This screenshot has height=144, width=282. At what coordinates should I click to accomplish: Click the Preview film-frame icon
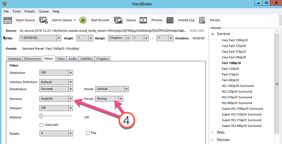click(143, 20)
